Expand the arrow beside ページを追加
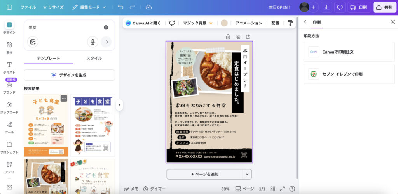398x194 pixels. point(248,174)
